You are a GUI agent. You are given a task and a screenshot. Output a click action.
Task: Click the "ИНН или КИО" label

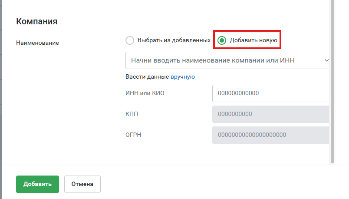[145, 93]
